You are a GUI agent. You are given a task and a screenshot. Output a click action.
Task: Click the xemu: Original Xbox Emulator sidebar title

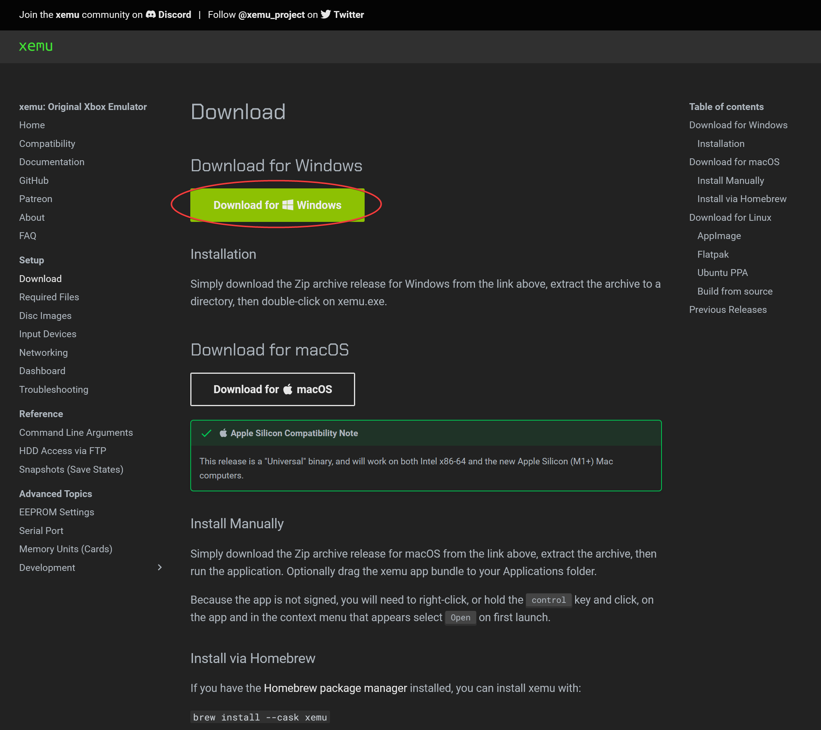point(83,107)
